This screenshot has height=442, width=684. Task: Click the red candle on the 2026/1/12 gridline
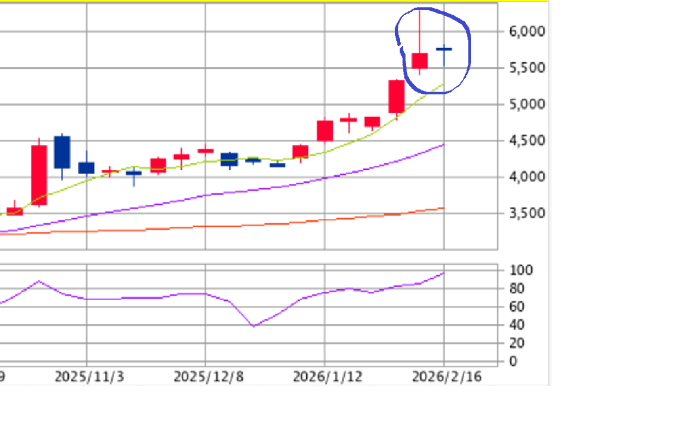(x=325, y=131)
